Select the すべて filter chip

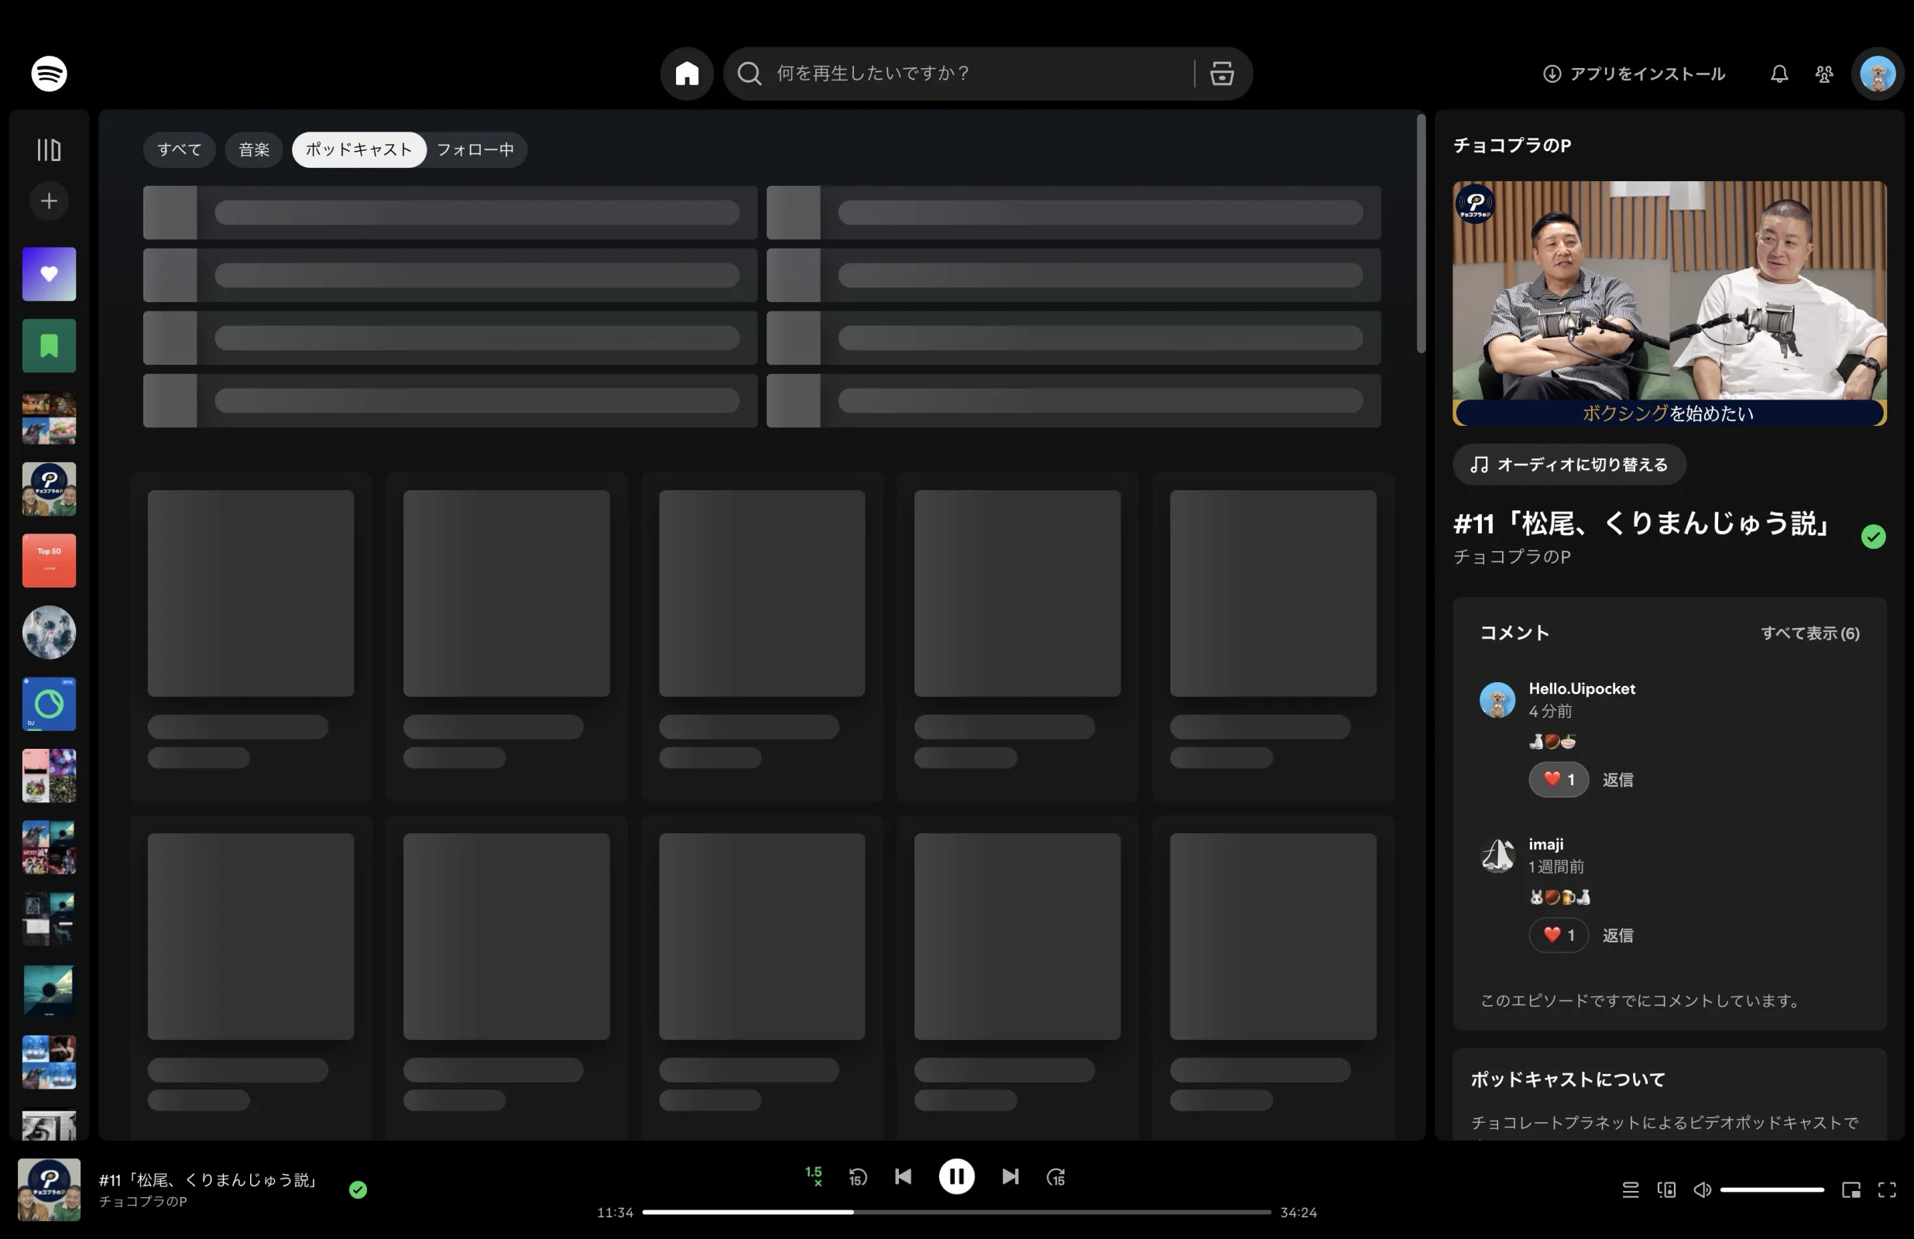pyautogui.click(x=180, y=149)
